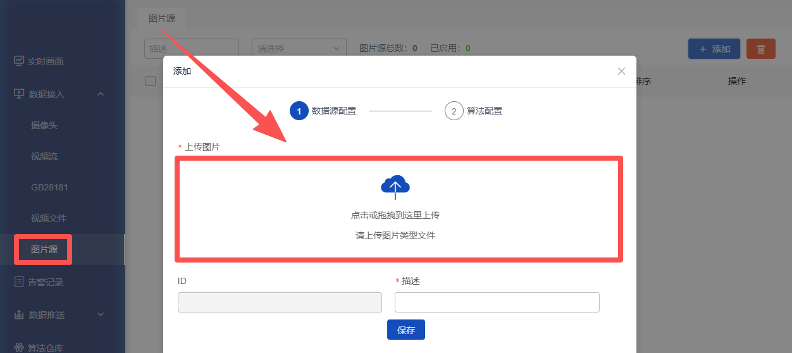Switch to the 图片源 tab
The width and height of the screenshot is (792, 353).
click(162, 18)
